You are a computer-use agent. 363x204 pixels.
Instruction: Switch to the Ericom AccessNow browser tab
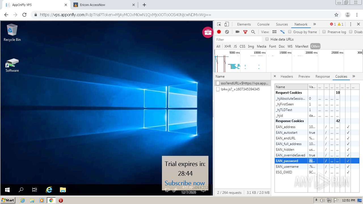(x=104, y=5)
